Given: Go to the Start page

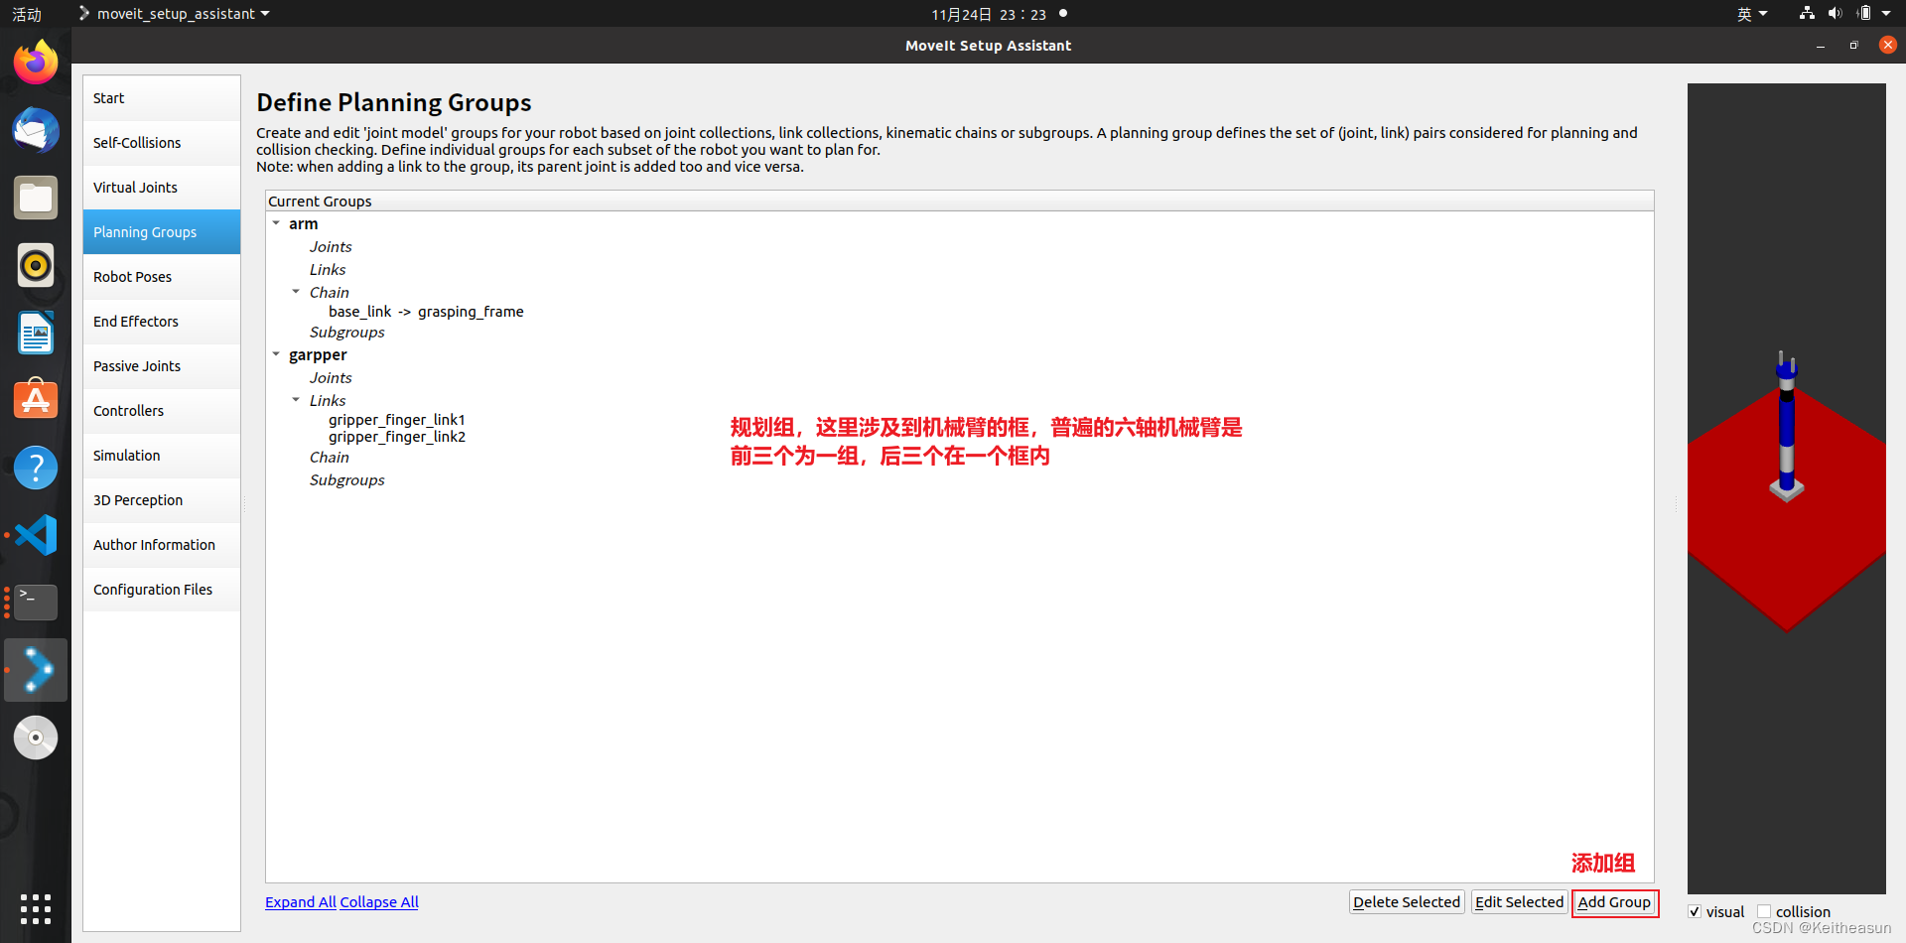Looking at the screenshot, I should click(162, 98).
